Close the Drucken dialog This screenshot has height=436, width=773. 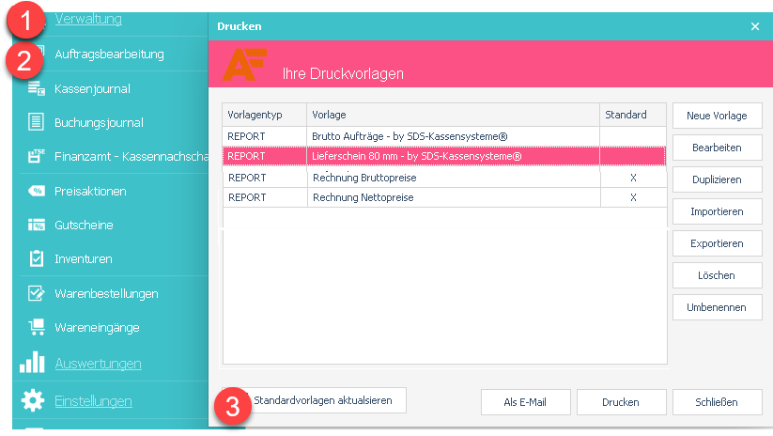(755, 26)
